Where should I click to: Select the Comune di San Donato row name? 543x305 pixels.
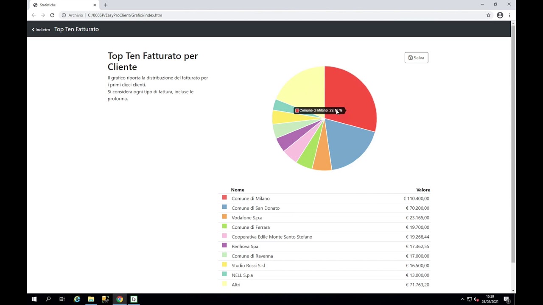[x=255, y=208]
